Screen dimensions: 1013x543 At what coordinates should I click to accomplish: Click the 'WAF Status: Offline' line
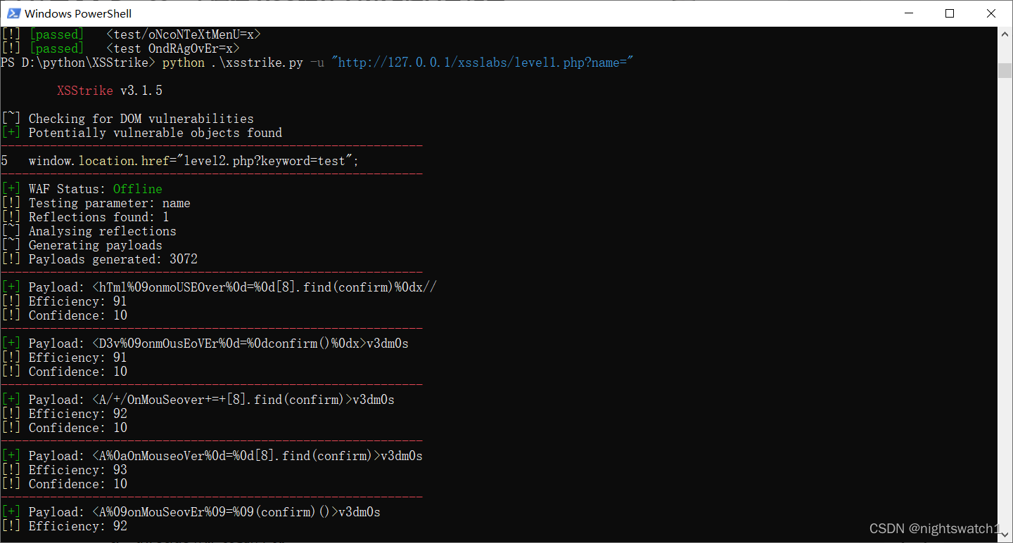[x=82, y=189]
